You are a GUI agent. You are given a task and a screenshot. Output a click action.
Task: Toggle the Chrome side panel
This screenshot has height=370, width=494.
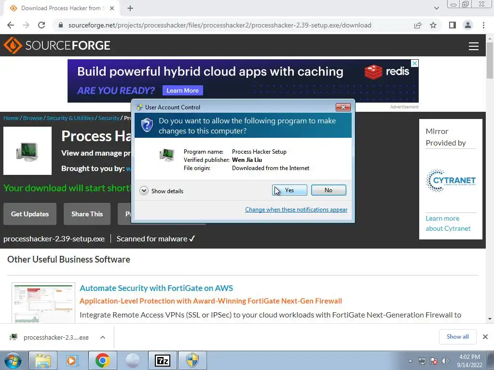tap(453, 25)
